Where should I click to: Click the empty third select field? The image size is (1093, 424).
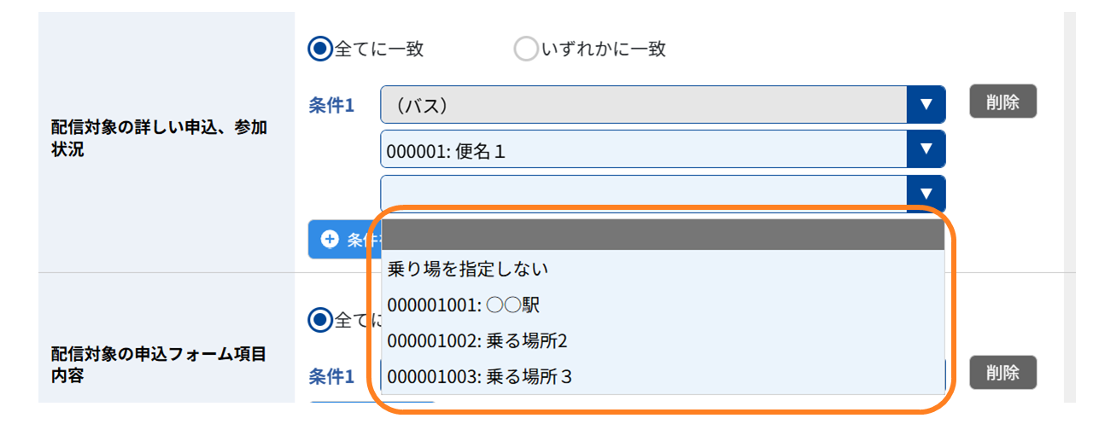tap(663, 194)
